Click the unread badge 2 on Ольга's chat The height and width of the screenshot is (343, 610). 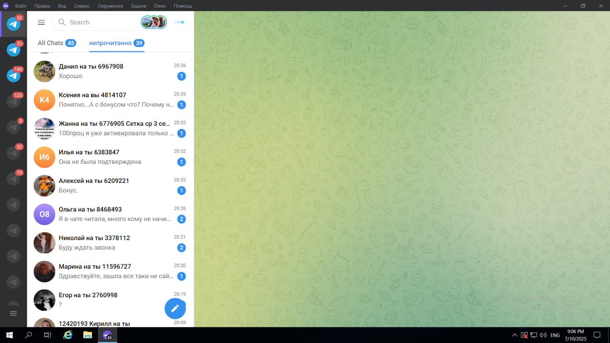[x=181, y=219]
